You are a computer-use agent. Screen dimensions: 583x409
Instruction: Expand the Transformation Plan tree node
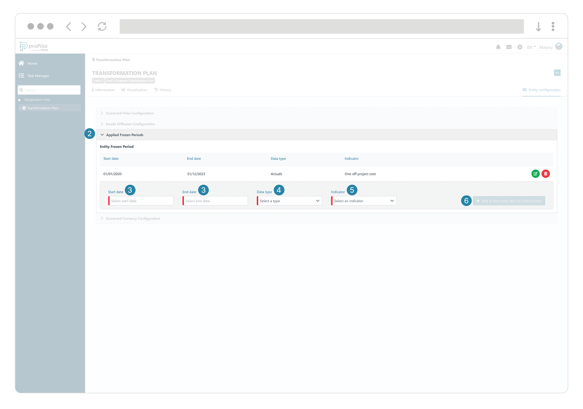tap(24, 108)
